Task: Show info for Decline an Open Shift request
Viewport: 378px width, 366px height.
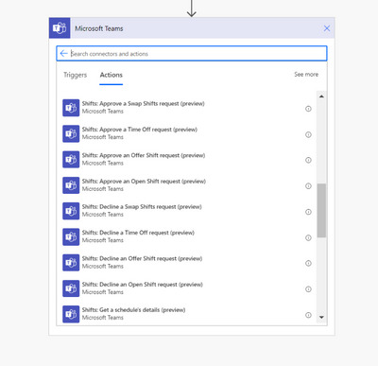Action: point(308,289)
